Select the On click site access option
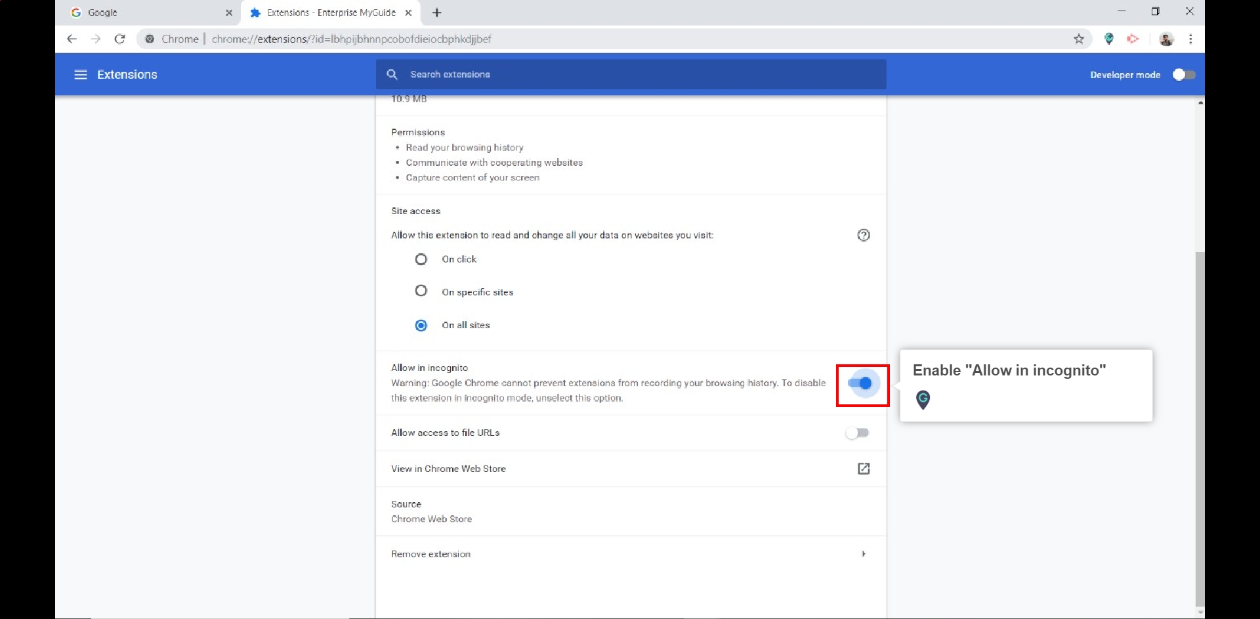Screen dimensions: 1260x619 [x=421, y=259]
